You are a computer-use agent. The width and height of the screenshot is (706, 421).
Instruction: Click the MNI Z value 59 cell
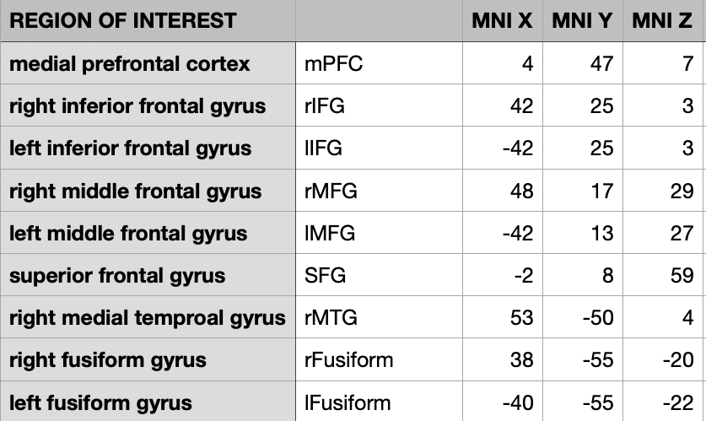pos(681,275)
